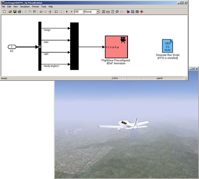Click the simulation stop time field
Viewport: 199px width, 179px height.
(x=78, y=12)
